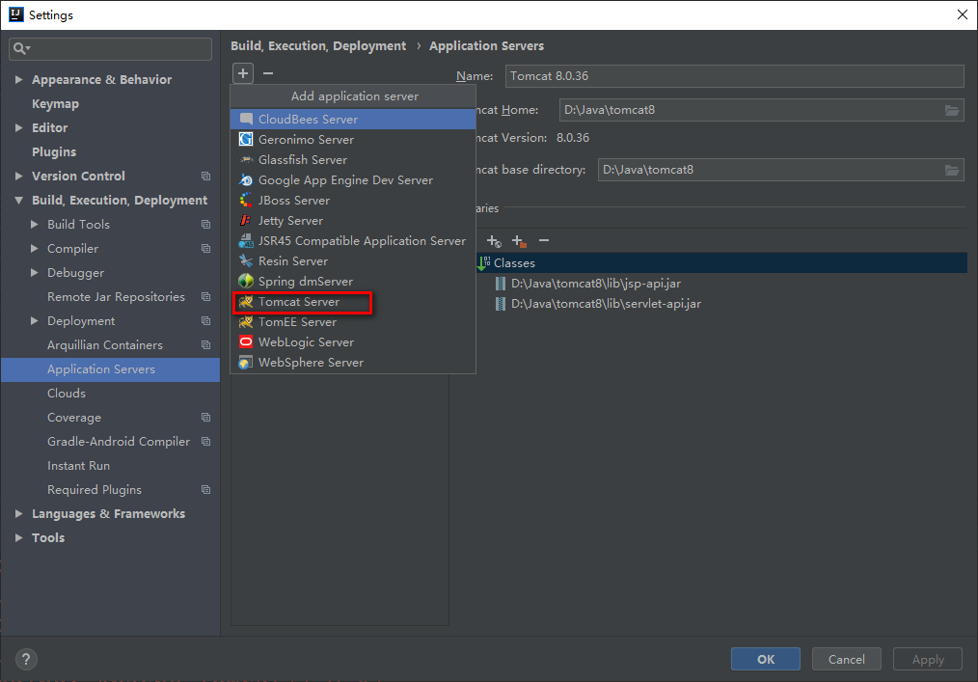Click Google App Engine icon

(x=246, y=179)
